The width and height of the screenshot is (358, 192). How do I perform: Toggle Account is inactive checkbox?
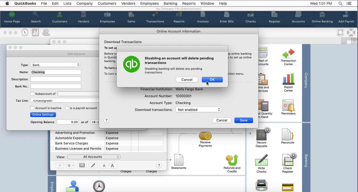point(32,108)
